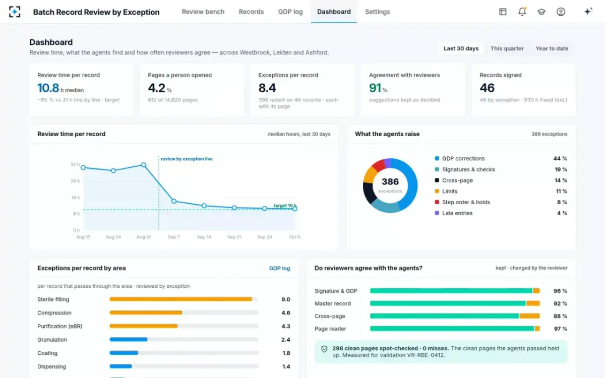Click the Page reader agreement bar

pyautogui.click(x=455, y=329)
